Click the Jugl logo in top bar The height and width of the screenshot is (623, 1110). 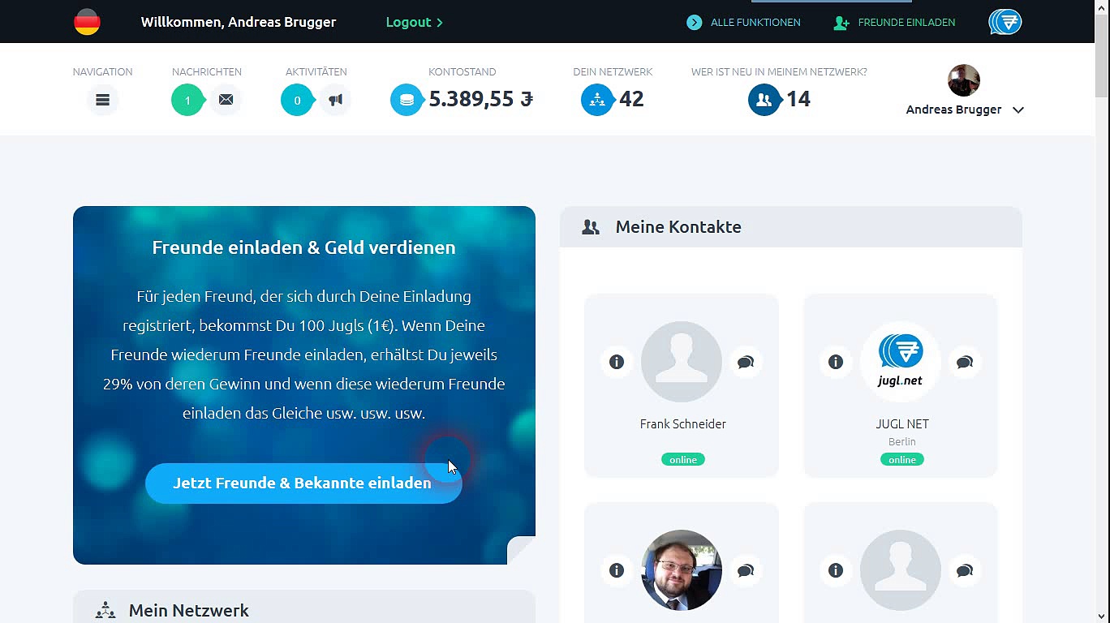tap(1005, 22)
